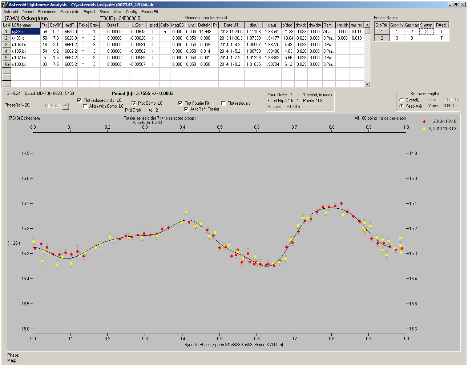The image size is (468, 365).
Task: Click the Cov[h] column header
Action: (56, 25)
